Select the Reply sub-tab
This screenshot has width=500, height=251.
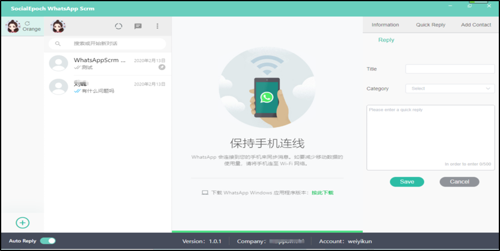(x=386, y=40)
